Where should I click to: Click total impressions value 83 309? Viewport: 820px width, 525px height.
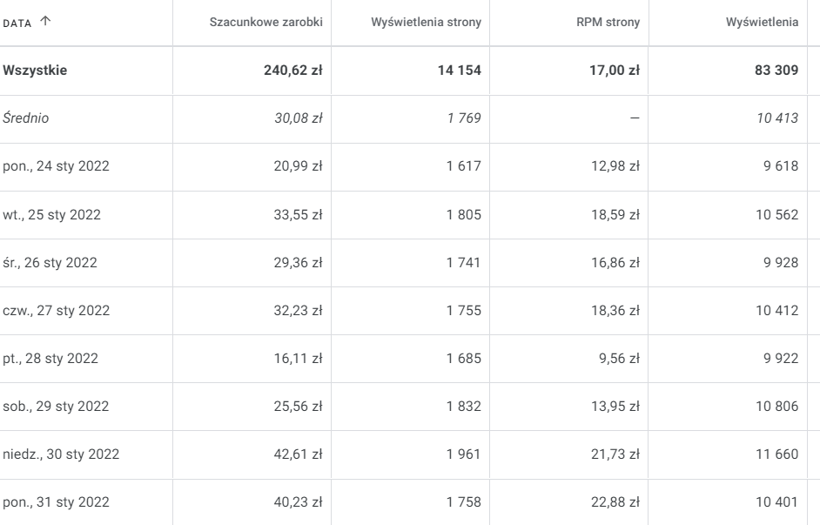coord(774,71)
